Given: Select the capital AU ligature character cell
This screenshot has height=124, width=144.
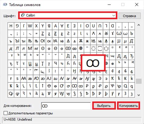Looking at the screenshot, I should point(49,78).
